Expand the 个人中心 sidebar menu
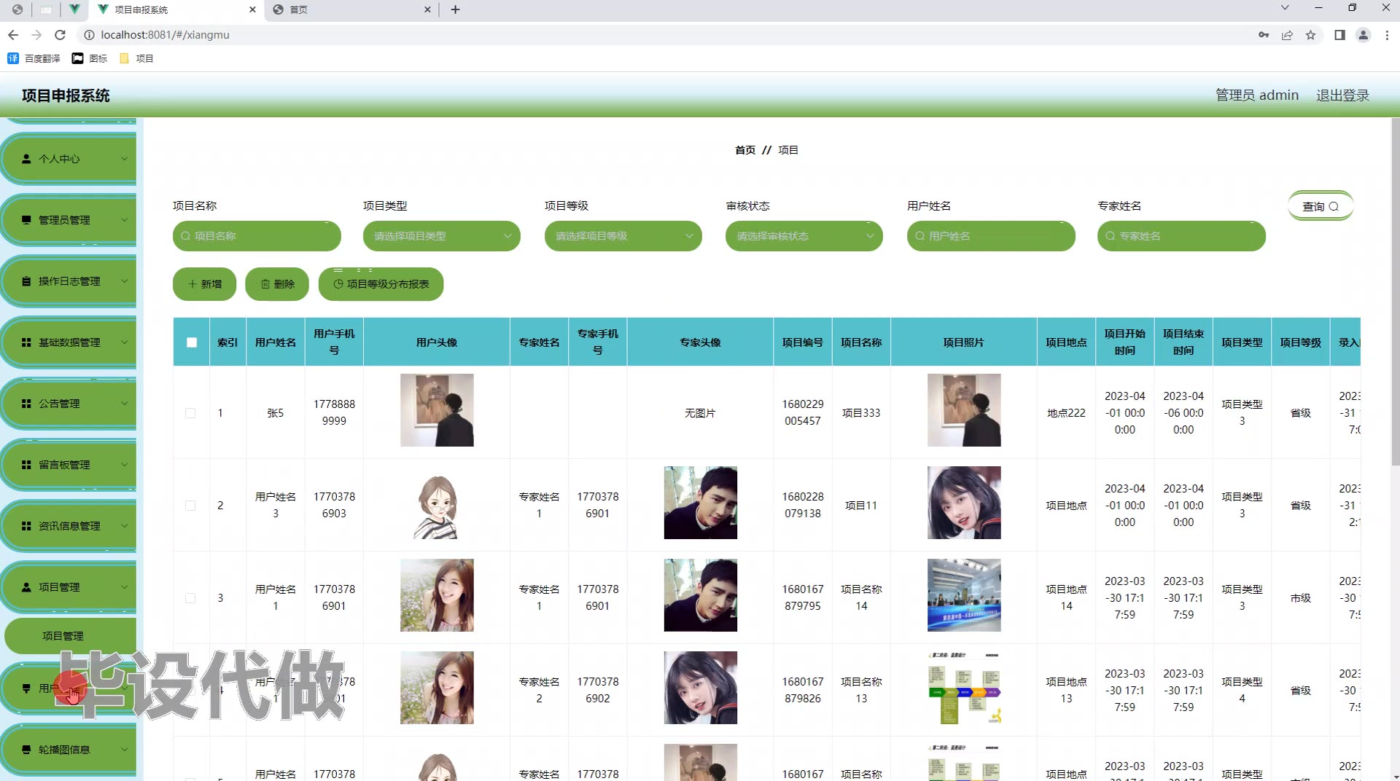 [70, 159]
